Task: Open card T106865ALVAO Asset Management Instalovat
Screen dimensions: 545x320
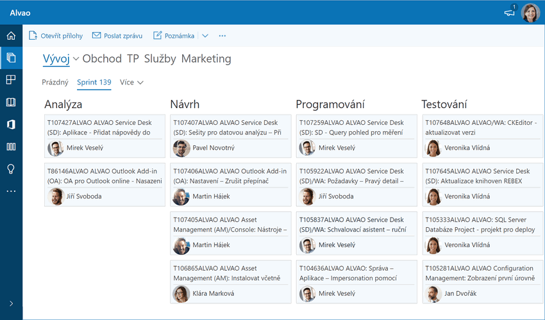Action: tap(230, 282)
